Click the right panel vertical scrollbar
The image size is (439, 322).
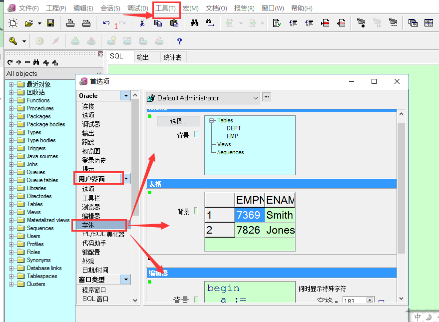pyautogui.click(x=401, y=187)
